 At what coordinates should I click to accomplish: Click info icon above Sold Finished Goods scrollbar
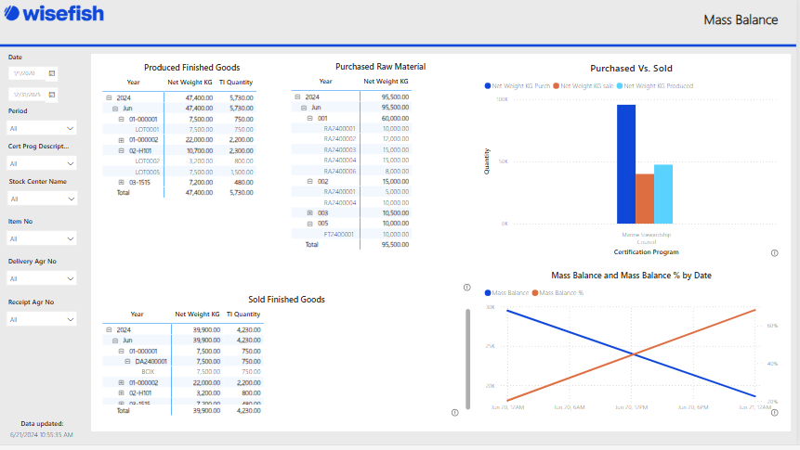point(466,287)
